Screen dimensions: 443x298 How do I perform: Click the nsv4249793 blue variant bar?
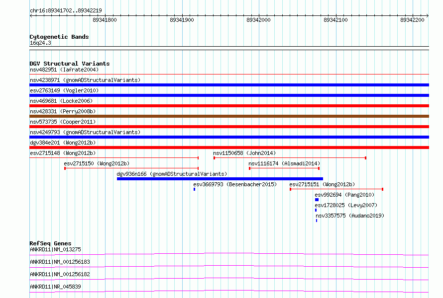[229, 137]
